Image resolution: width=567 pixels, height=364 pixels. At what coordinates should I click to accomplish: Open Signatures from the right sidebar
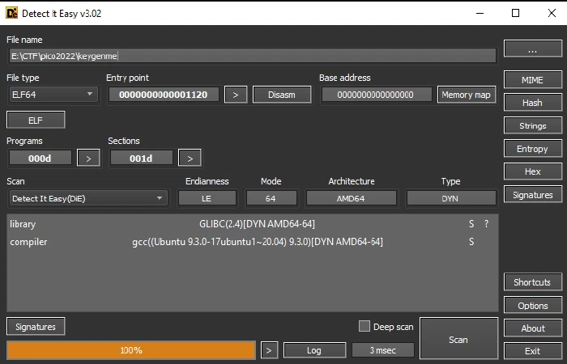tap(533, 195)
